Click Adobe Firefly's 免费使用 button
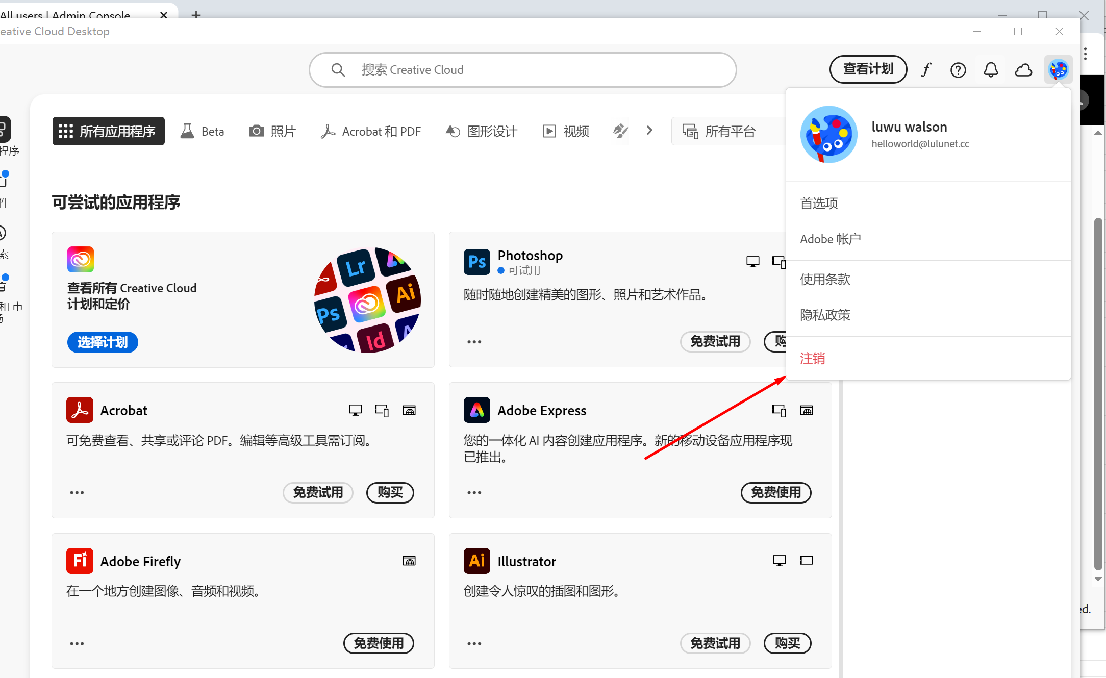The height and width of the screenshot is (678, 1106). click(379, 643)
